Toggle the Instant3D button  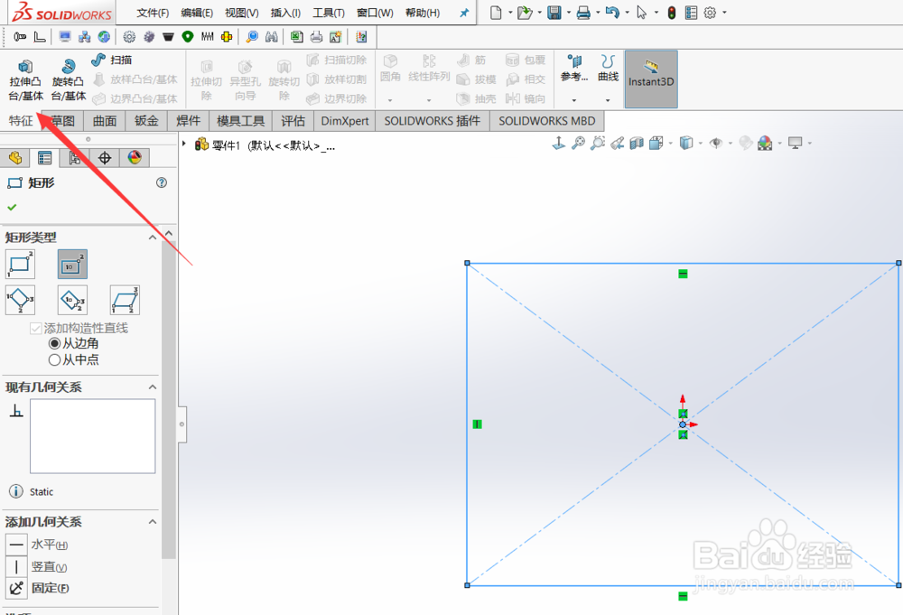tap(651, 79)
